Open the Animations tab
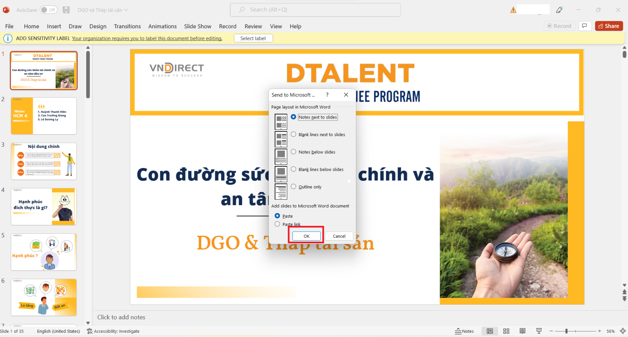The image size is (628, 337). [x=162, y=26]
